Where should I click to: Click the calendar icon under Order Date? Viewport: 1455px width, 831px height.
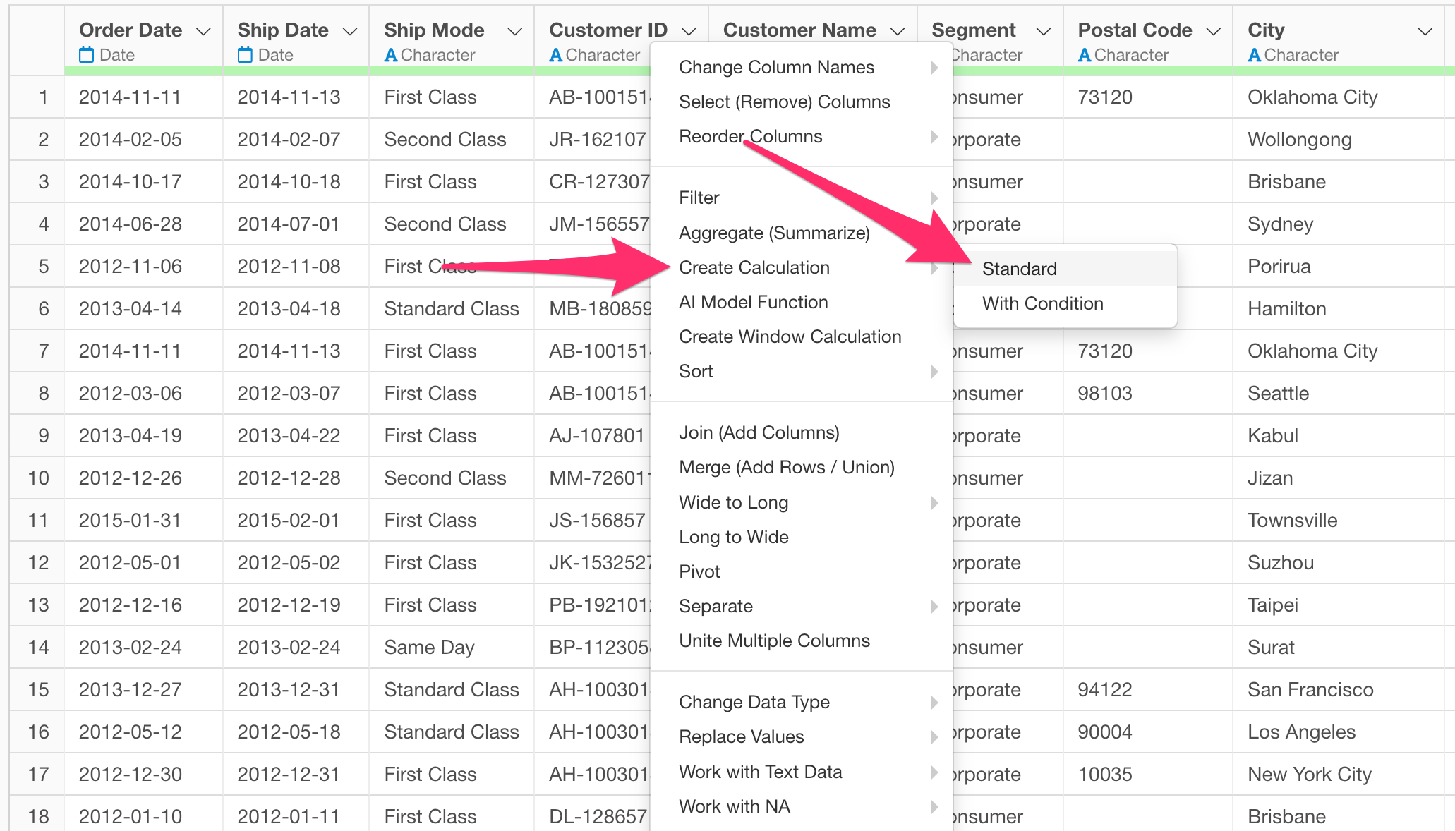tap(86, 54)
